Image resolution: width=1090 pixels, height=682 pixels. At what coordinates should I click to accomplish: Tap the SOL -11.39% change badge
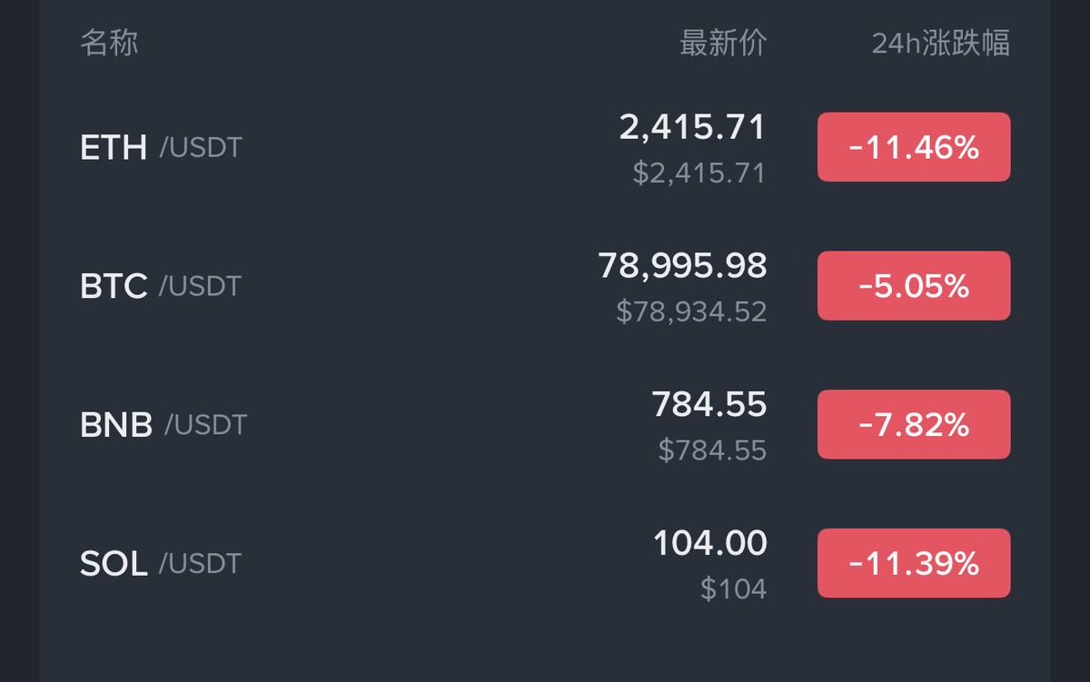tap(914, 564)
